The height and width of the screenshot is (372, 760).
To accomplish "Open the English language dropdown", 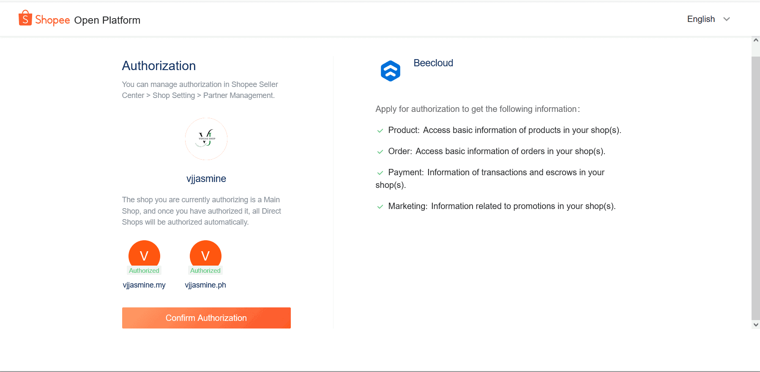I will point(701,19).
